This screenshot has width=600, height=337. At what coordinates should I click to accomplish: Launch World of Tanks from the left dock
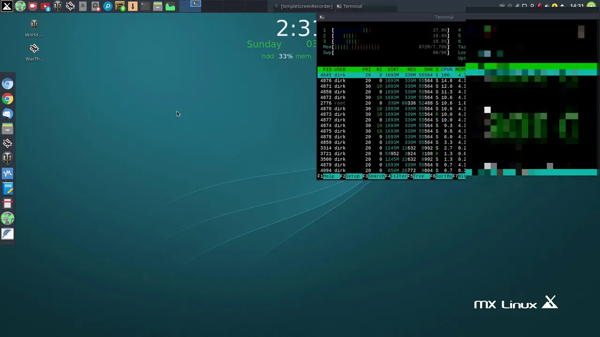pyautogui.click(x=7, y=159)
